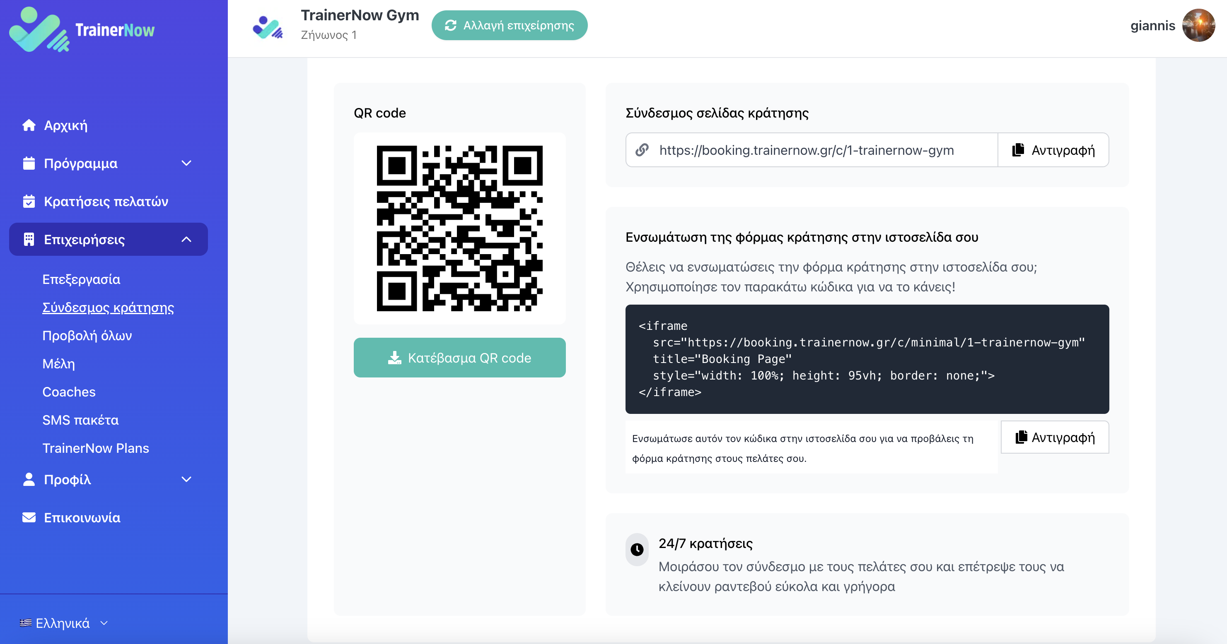1227x644 pixels.
Task: Click the Greek flag icon
Action: pyautogui.click(x=26, y=623)
